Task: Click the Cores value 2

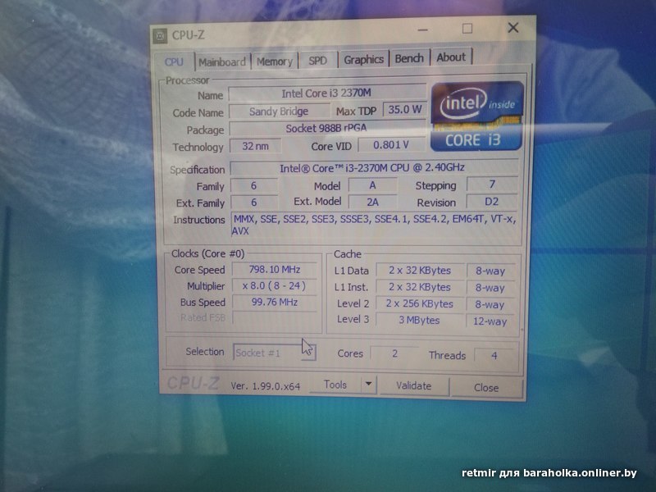Action: 394,354
